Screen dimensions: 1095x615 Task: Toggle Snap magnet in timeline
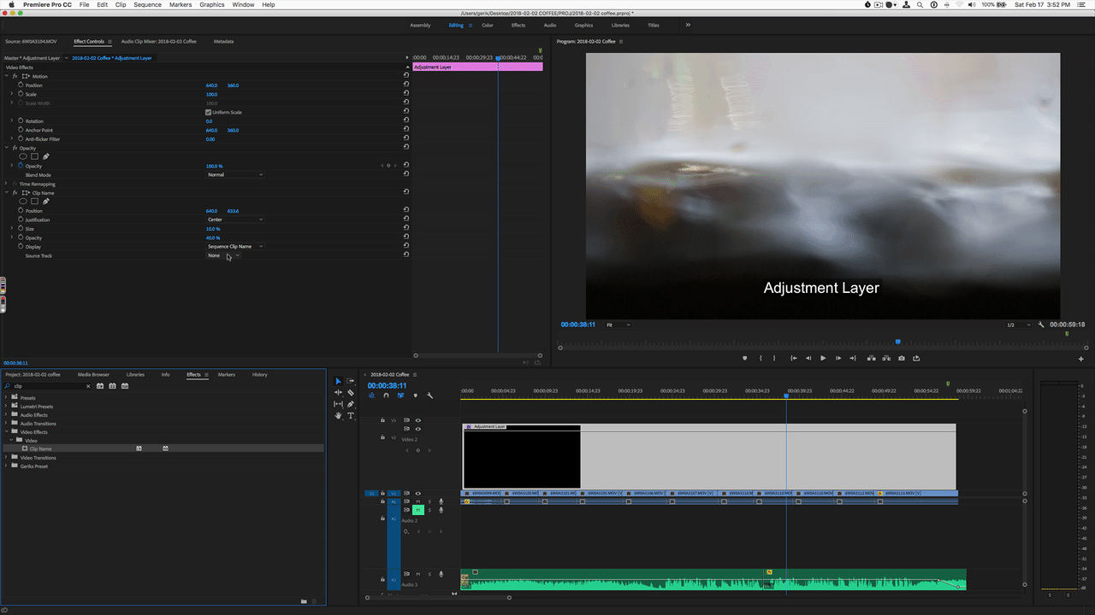pyautogui.click(x=386, y=395)
